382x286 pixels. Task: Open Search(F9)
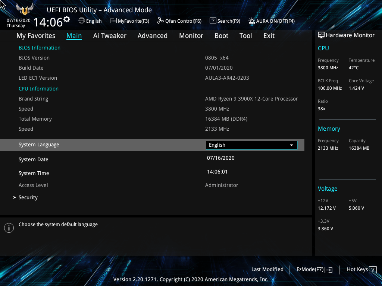click(225, 21)
